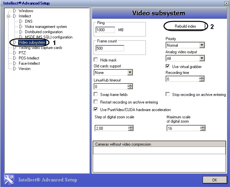Increase Maximum scale of digital zoom
230x187 pixels.
203,127
